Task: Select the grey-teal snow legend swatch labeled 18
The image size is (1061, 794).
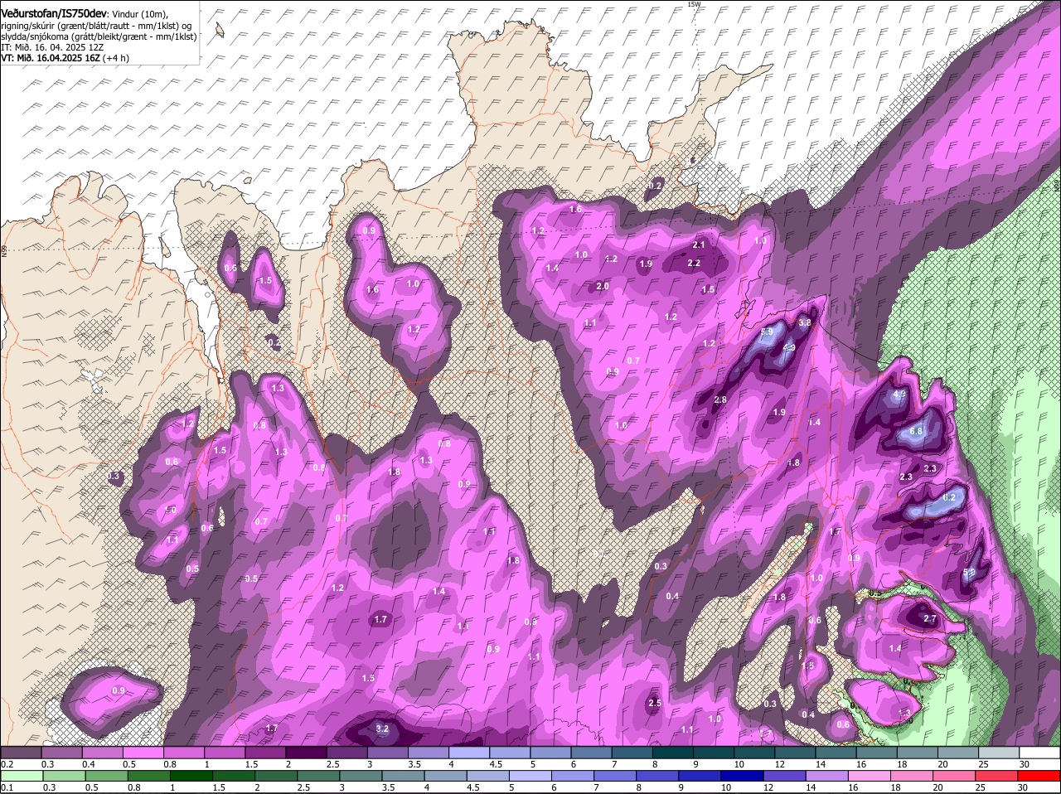Action: coord(918,753)
